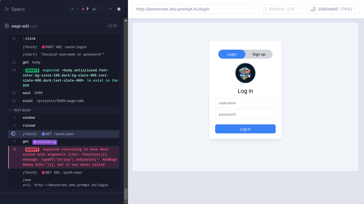Expand the Specs list icon
The height and width of the screenshot is (204, 364).
point(7,9)
